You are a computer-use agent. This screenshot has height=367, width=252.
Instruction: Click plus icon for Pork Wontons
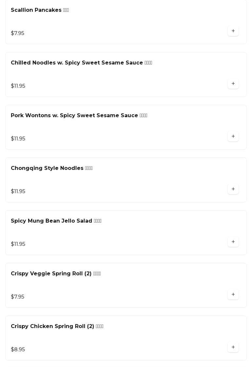coord(233,137)
